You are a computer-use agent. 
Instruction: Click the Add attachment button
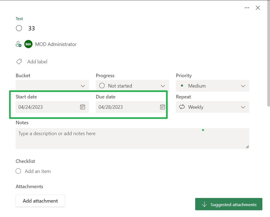40,201
